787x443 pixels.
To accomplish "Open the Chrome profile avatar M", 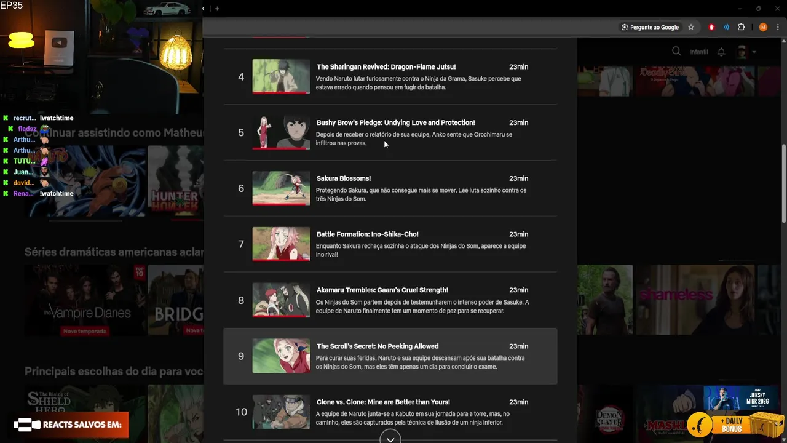I will tap(763, 27).
